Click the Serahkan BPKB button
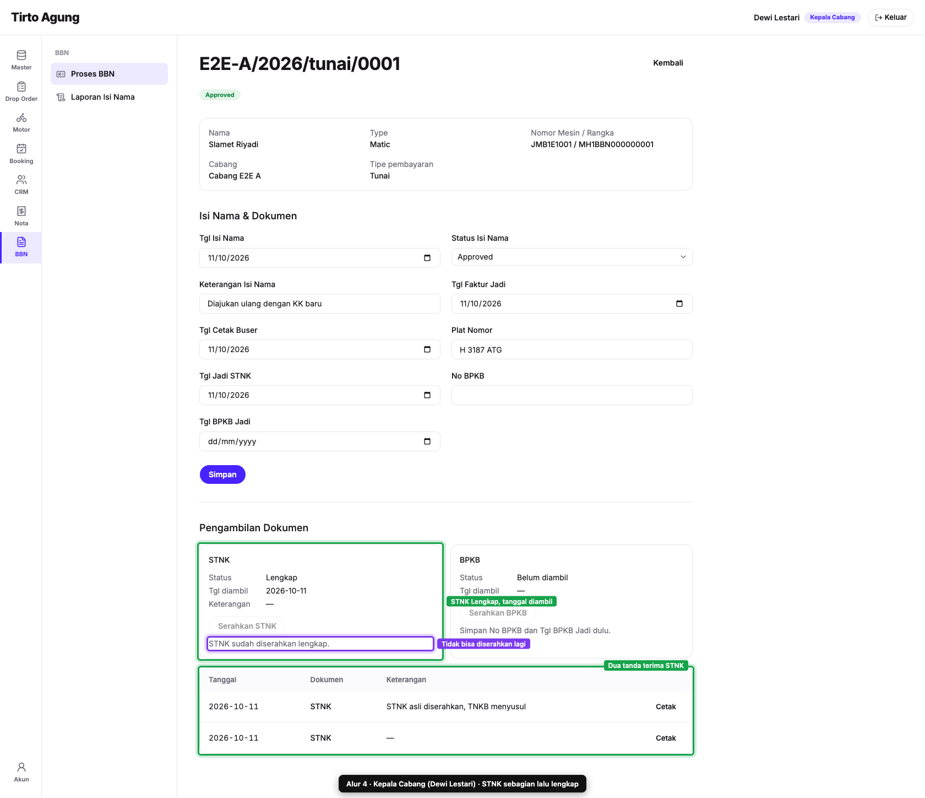The image size is (925, 798). (x=498, y=613)
